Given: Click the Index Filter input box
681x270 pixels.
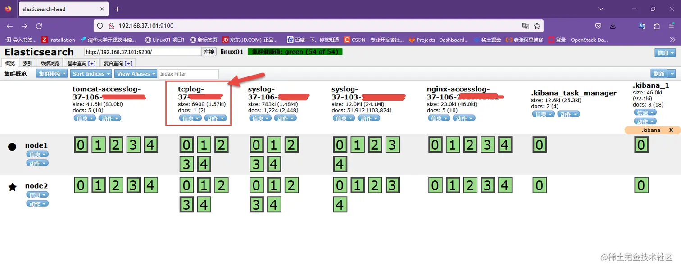Looking at the screenshot, I should [x=189, y=74].
